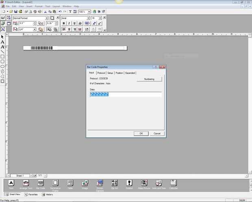Open the 1/4" tape width dropdown
The width and height of the screenshot is (252, 202).
(35, 29)
